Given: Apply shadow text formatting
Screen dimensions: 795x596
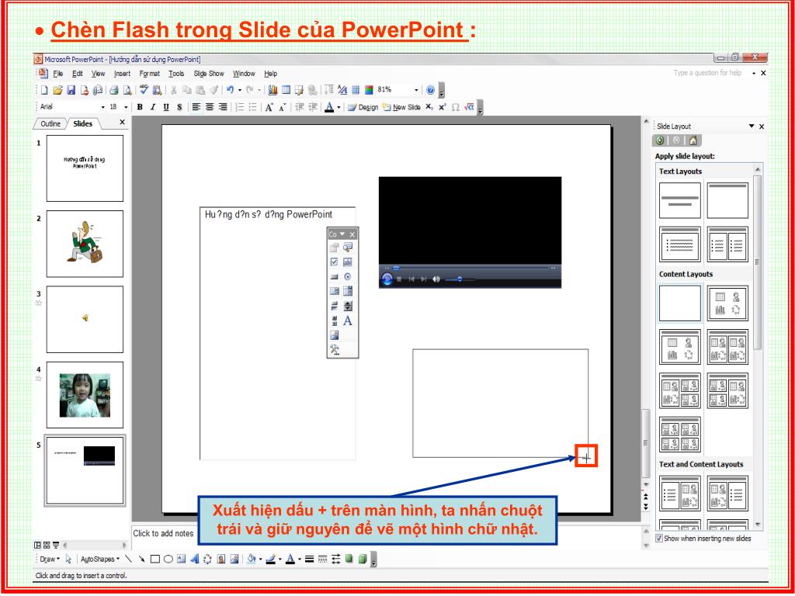Looking at the screenshot, I should (179, 107).
